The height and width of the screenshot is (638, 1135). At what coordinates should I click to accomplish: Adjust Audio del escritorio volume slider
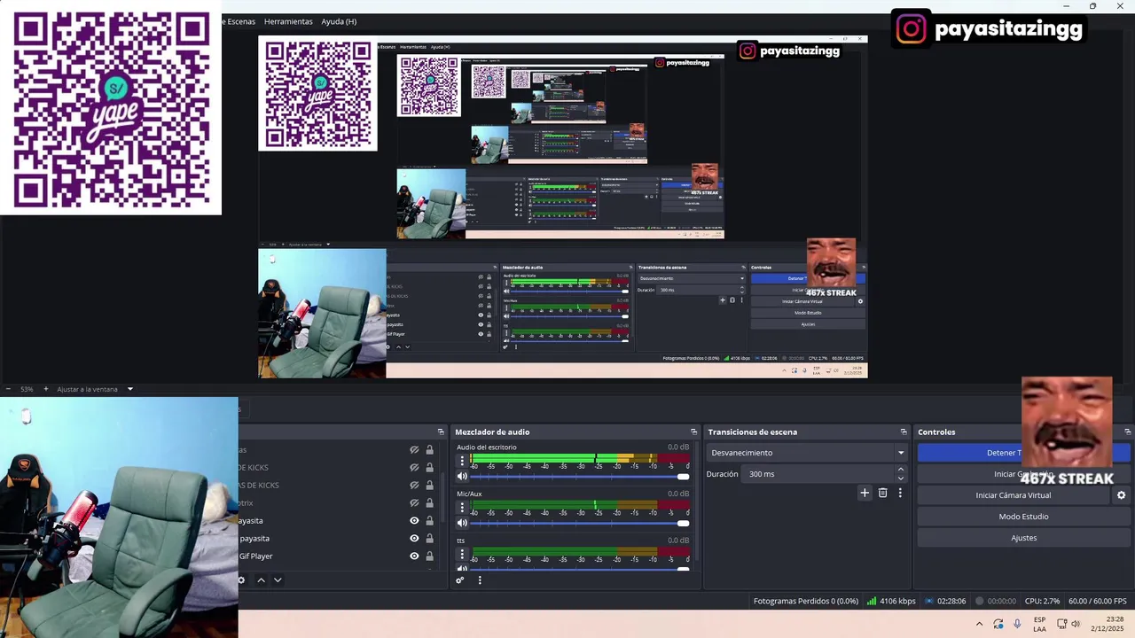point(581,477)
